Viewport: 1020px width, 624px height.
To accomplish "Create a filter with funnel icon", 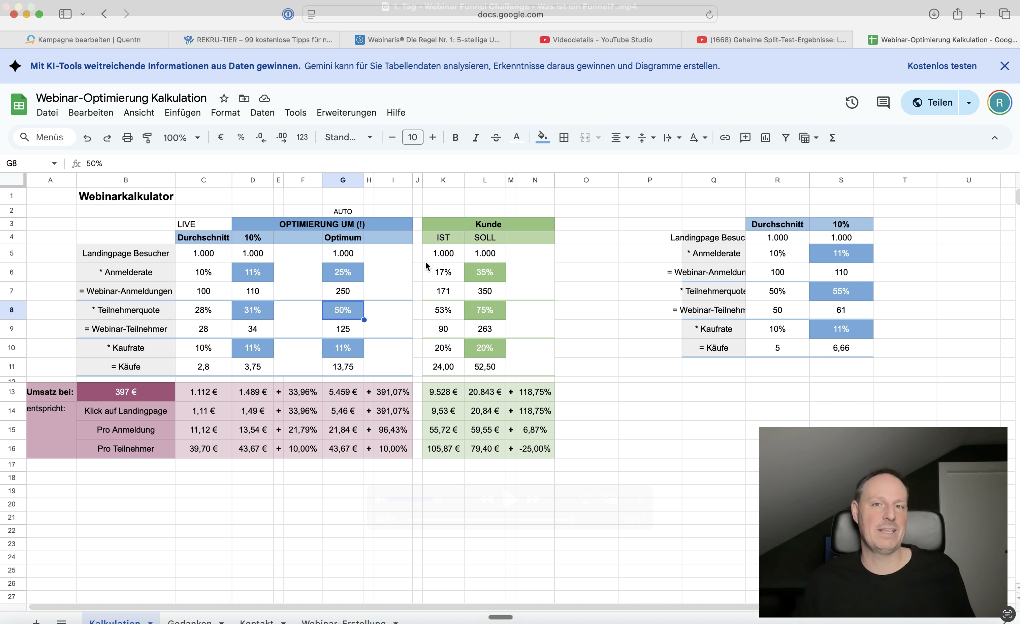I will [x=785, y=137].
